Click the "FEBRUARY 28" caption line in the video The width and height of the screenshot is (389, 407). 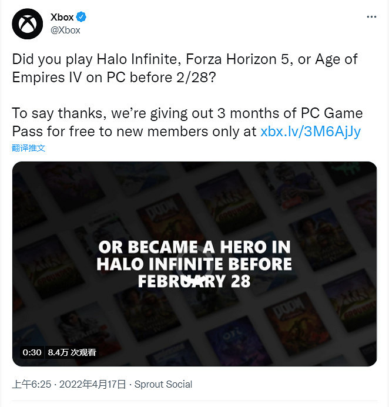[195, 281]
